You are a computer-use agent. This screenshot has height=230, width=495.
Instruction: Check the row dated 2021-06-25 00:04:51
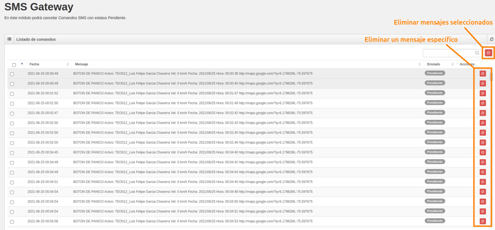click(12, 182)
